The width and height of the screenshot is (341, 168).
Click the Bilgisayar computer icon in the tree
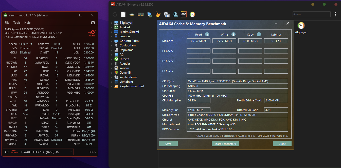116,23
